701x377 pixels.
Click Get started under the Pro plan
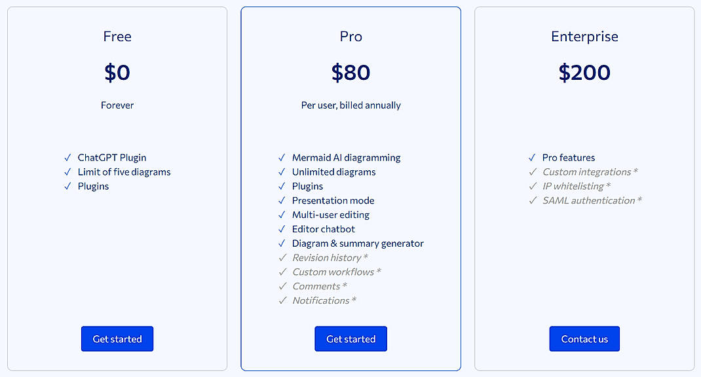point(350,338)
